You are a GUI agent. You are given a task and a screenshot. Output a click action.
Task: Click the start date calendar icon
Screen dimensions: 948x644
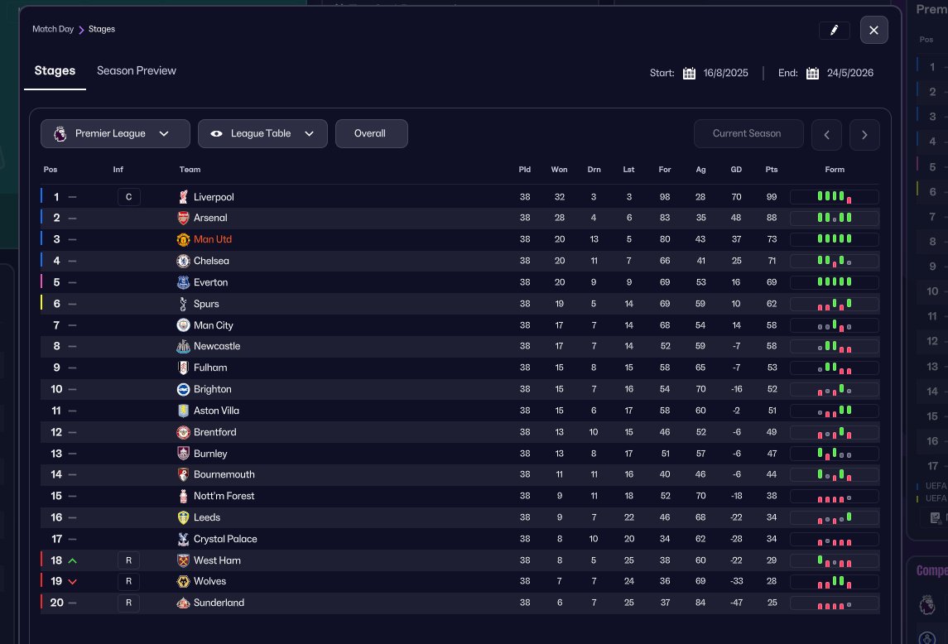[689, 73]
